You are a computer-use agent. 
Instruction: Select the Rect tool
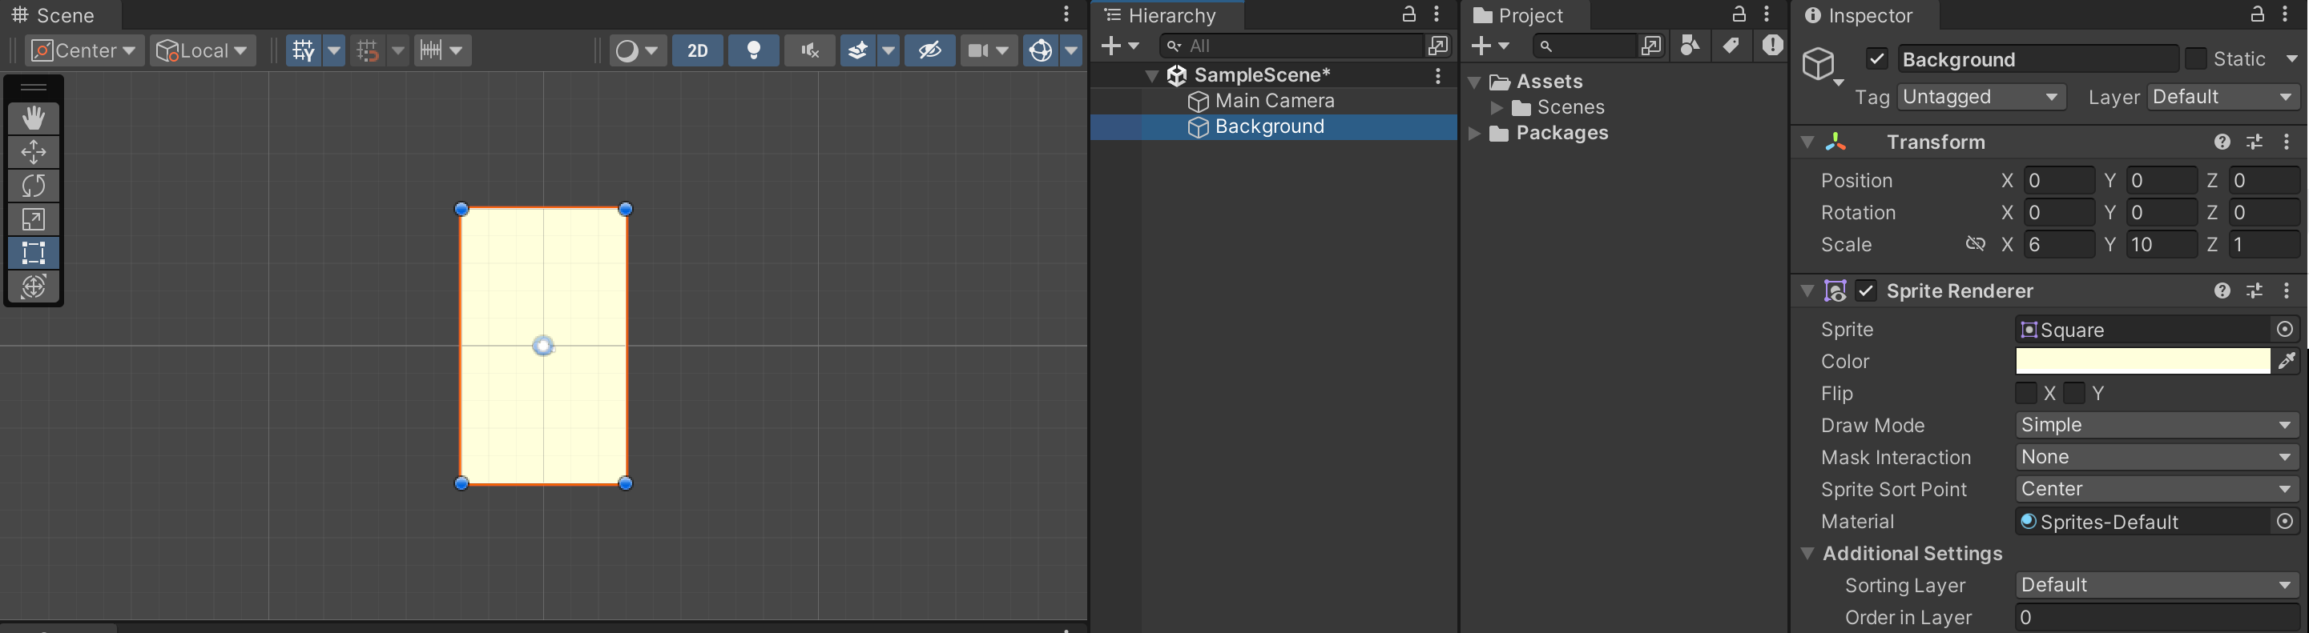point(33,254)
